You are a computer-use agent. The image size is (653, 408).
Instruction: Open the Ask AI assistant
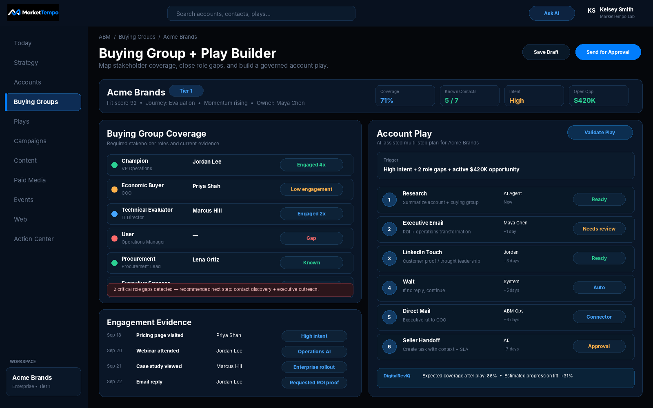click(552, 13)
